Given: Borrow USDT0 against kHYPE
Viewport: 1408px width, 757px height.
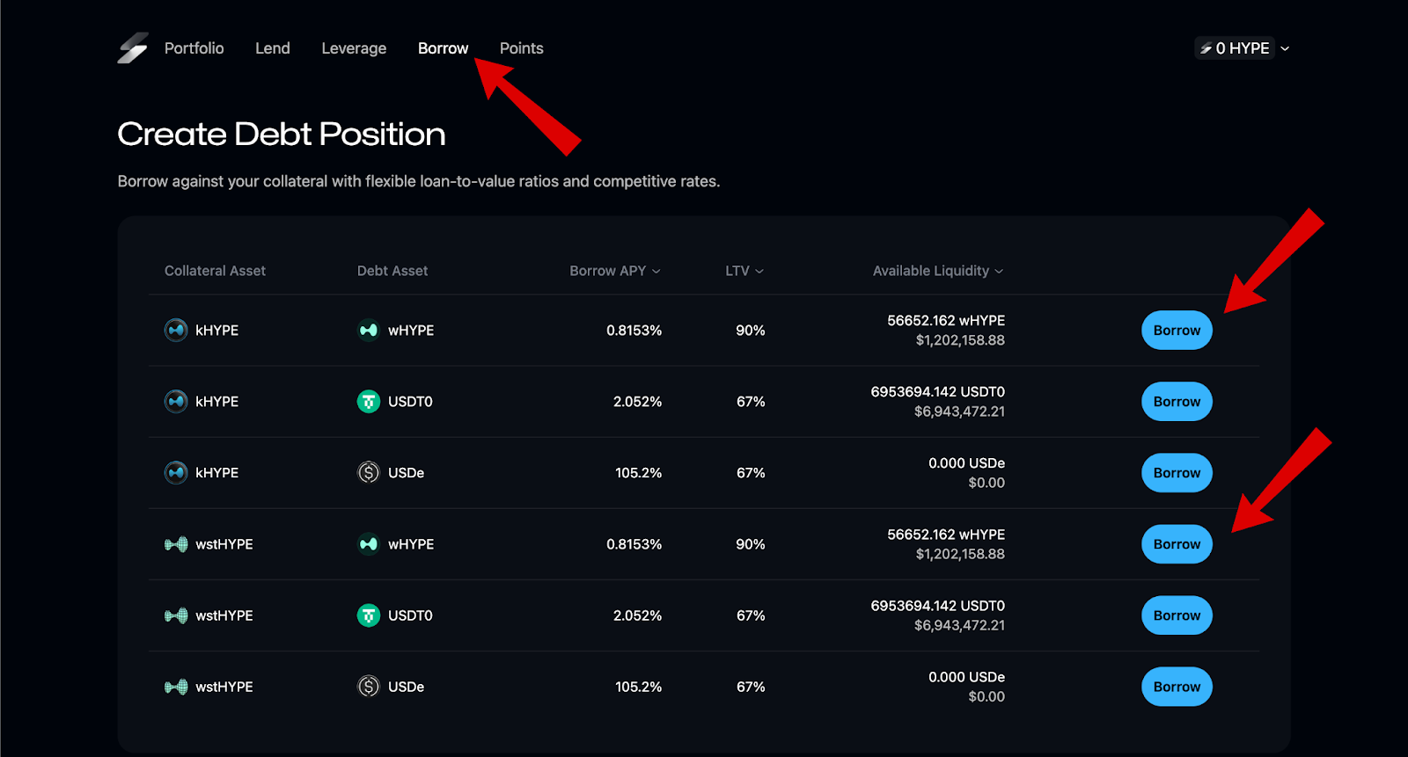Looking at the screenshot, I should click(x=1177, y=402).
